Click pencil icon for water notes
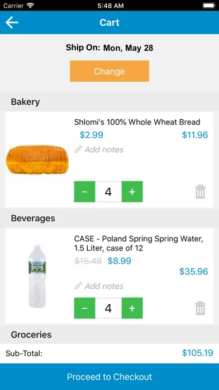Viewport: 219px width, 390px height. click(78, 286)
